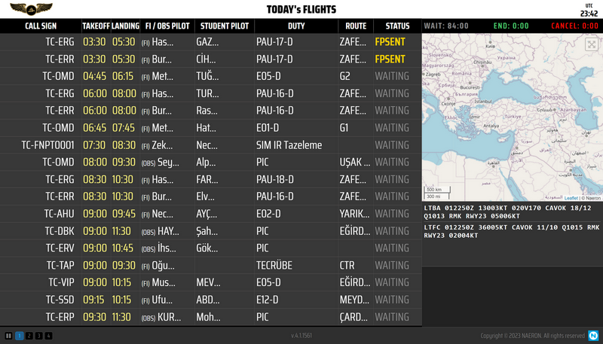Click the WAIT 84:00 counter
The height and width of the screenshot is (344, 603).
(x=446, y=26)
